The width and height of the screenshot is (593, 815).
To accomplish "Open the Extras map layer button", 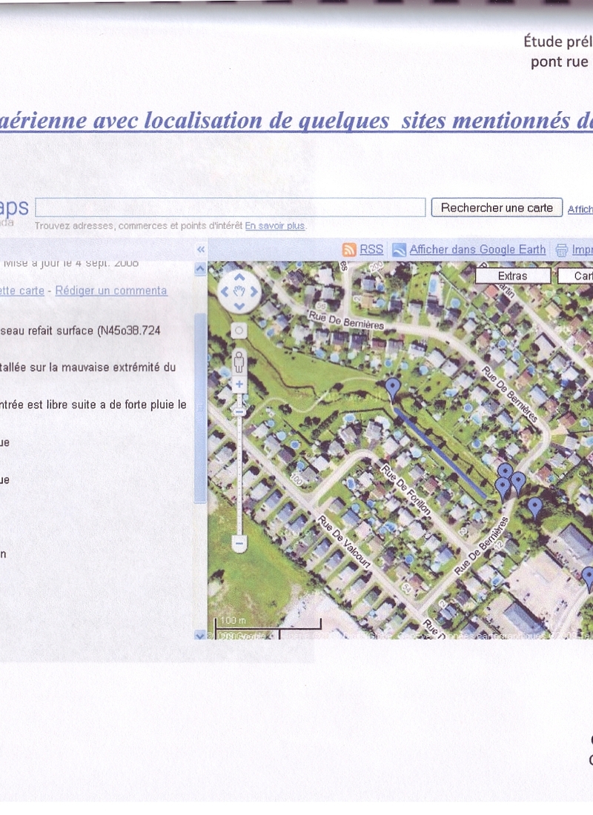I will coord(512,276).
